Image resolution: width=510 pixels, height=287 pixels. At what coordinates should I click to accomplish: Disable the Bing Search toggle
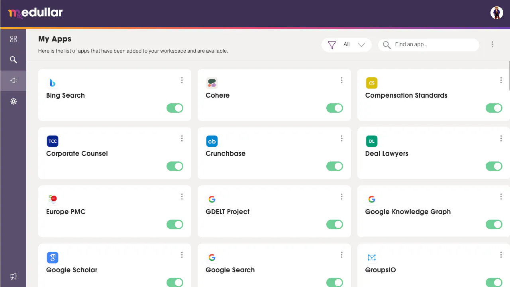pos(175,108)
